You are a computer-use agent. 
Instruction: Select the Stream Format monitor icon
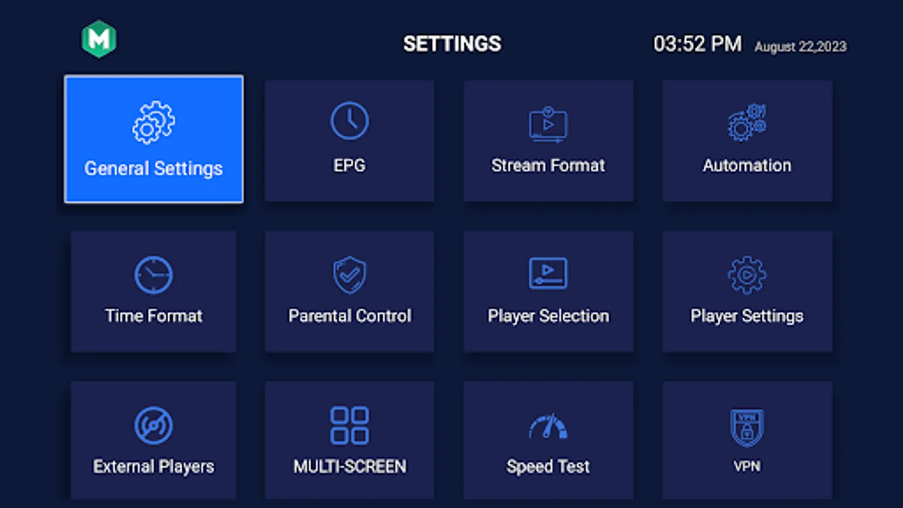pyautogui.click(x=548, y=124)
